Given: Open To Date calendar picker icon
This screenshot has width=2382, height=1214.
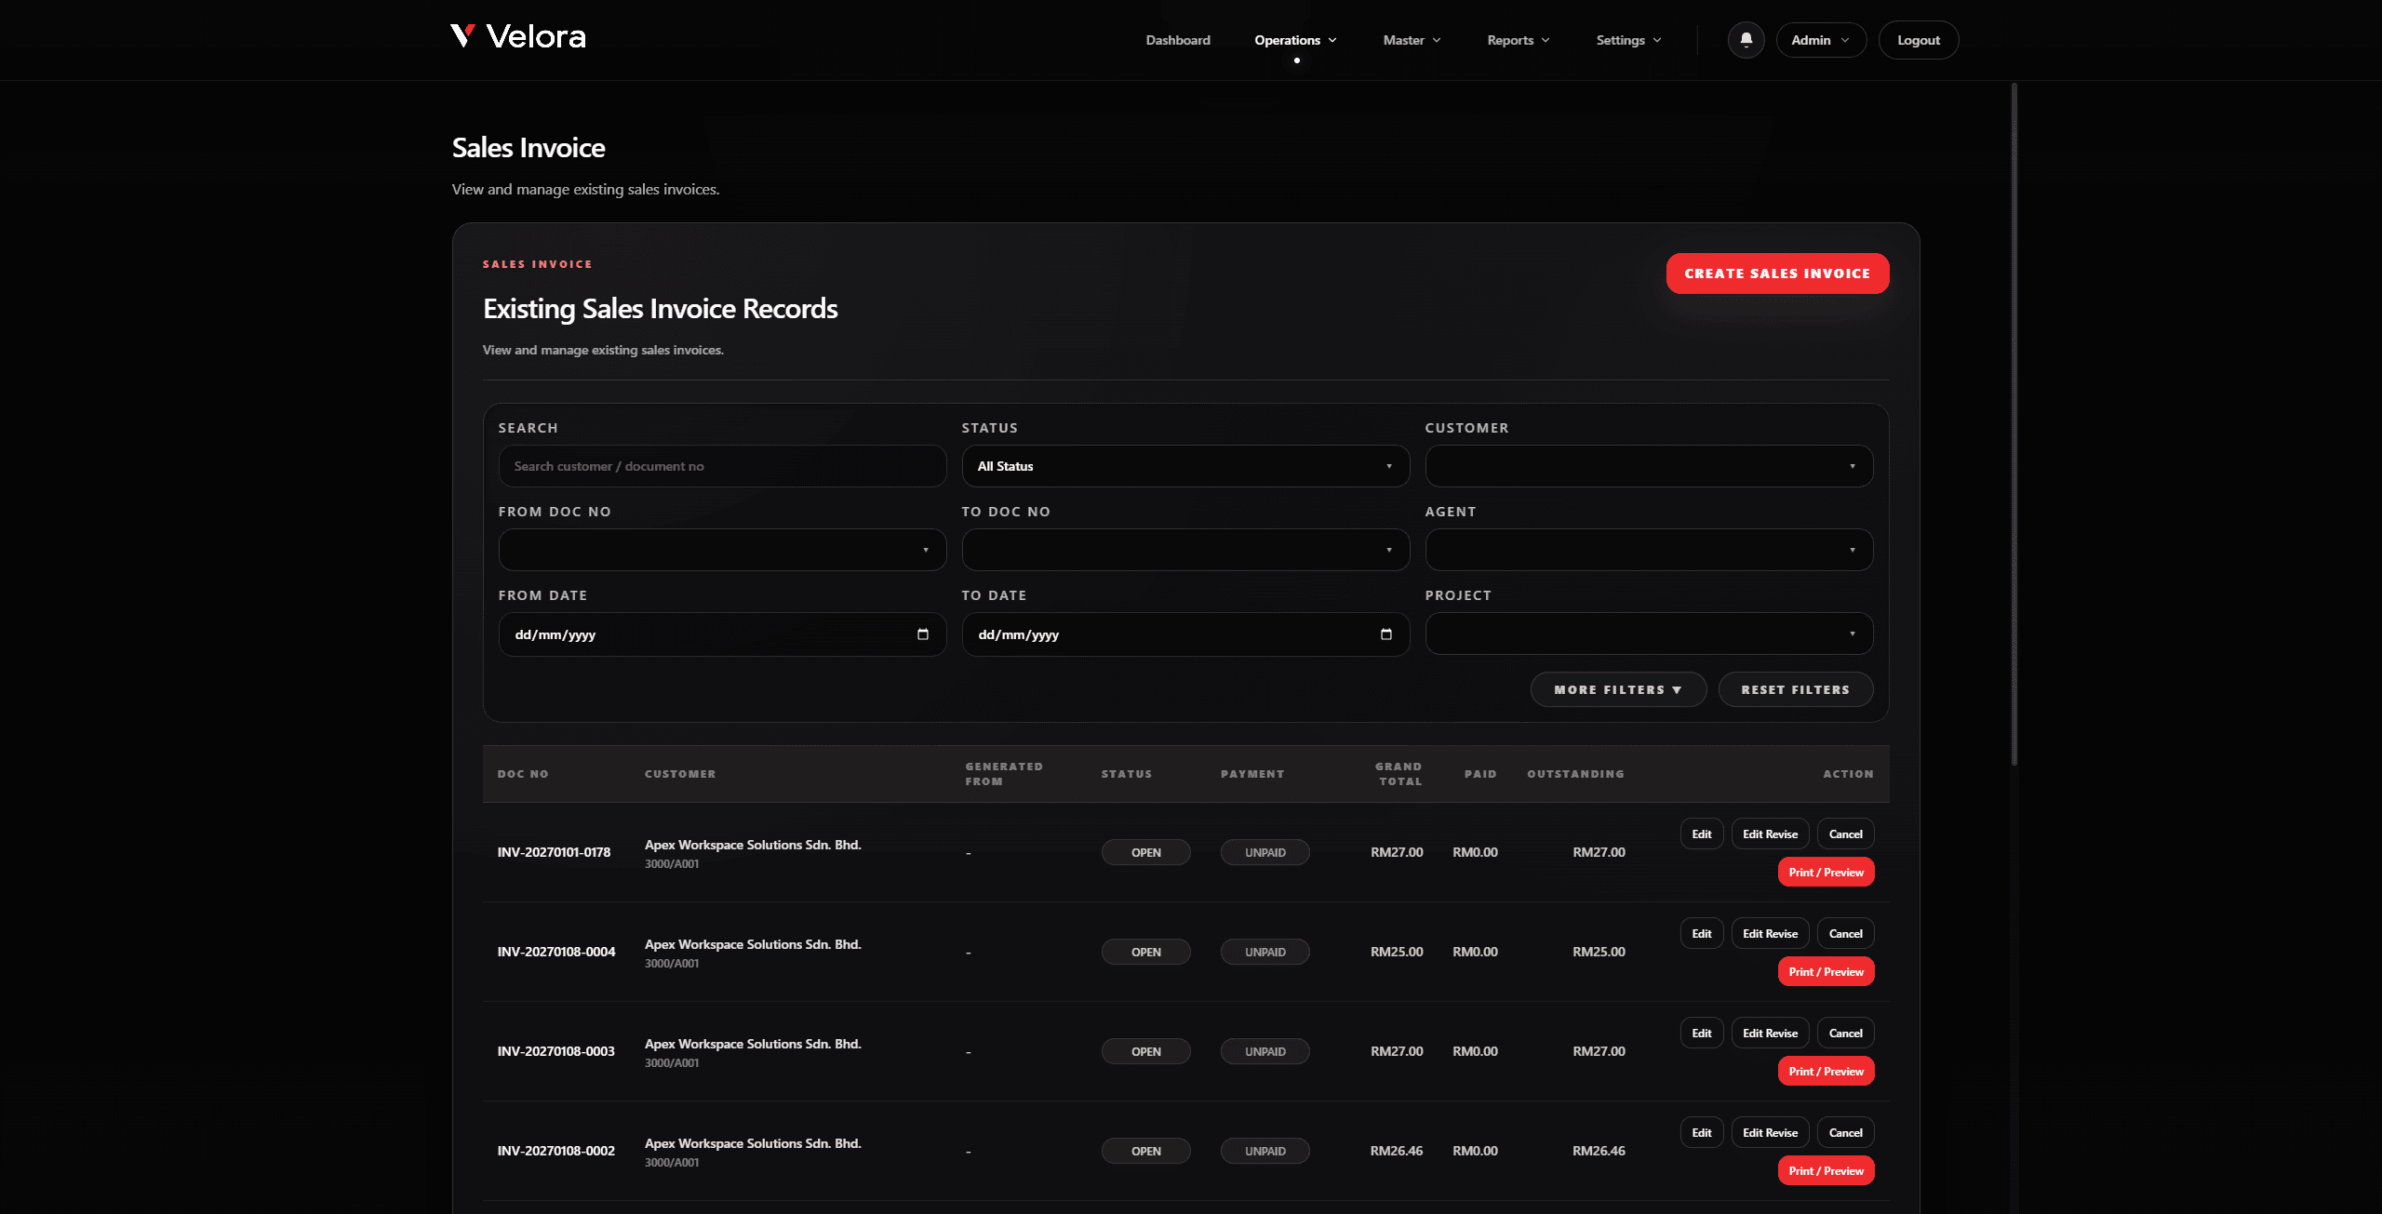Looking at the screenshot, I should pos(1385,634).
